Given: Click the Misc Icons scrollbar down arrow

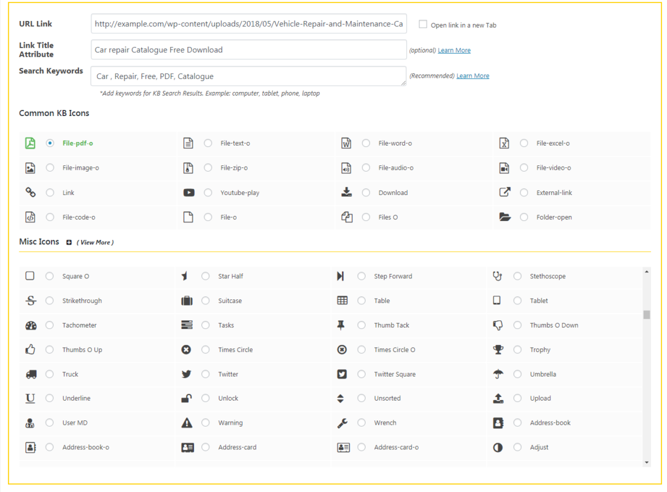Looking at the screenshot, I should coord(647,462).
